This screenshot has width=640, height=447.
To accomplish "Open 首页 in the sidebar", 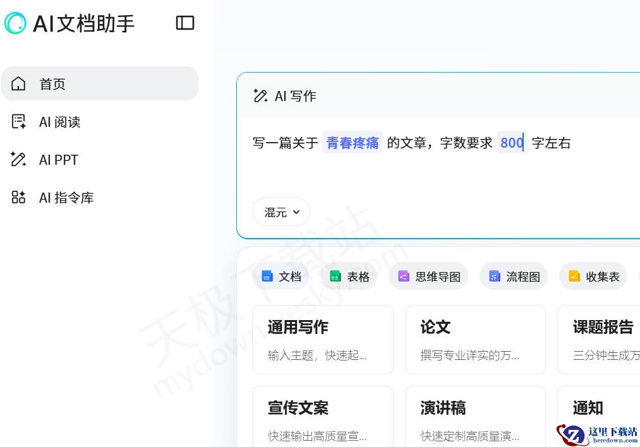I will point(100,84).
